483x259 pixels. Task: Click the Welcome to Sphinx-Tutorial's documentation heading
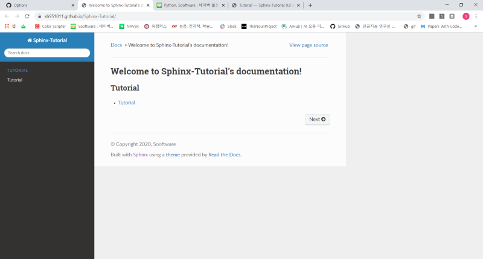pyautogui.click(x=206, y=71)
